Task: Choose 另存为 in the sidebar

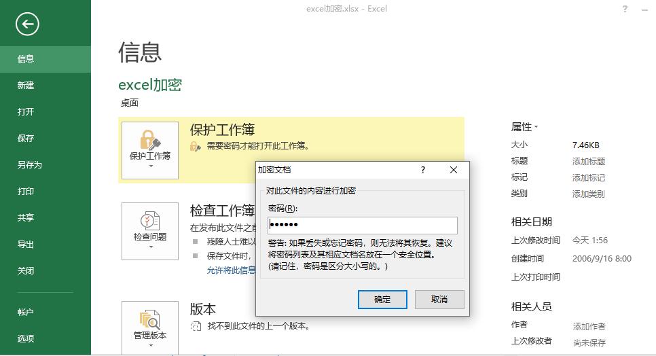Action: [45, 165]
